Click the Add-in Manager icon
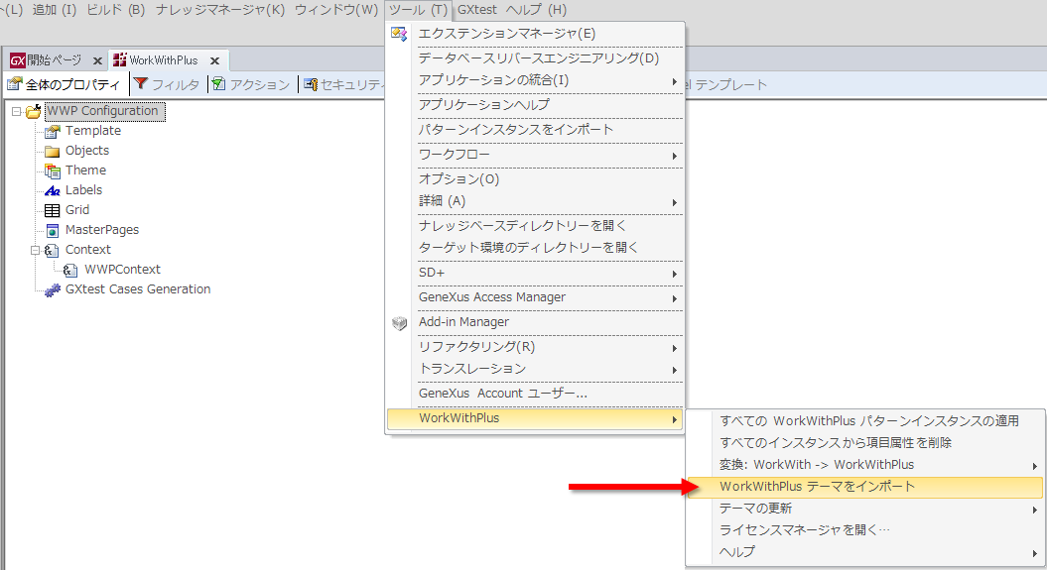The width and height of the screenshot is (1047, 570). (x=399, y=322)
